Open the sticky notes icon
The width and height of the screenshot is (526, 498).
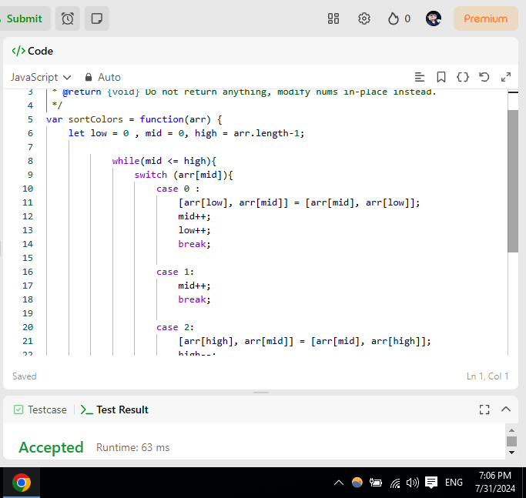[x=96, y=18]
